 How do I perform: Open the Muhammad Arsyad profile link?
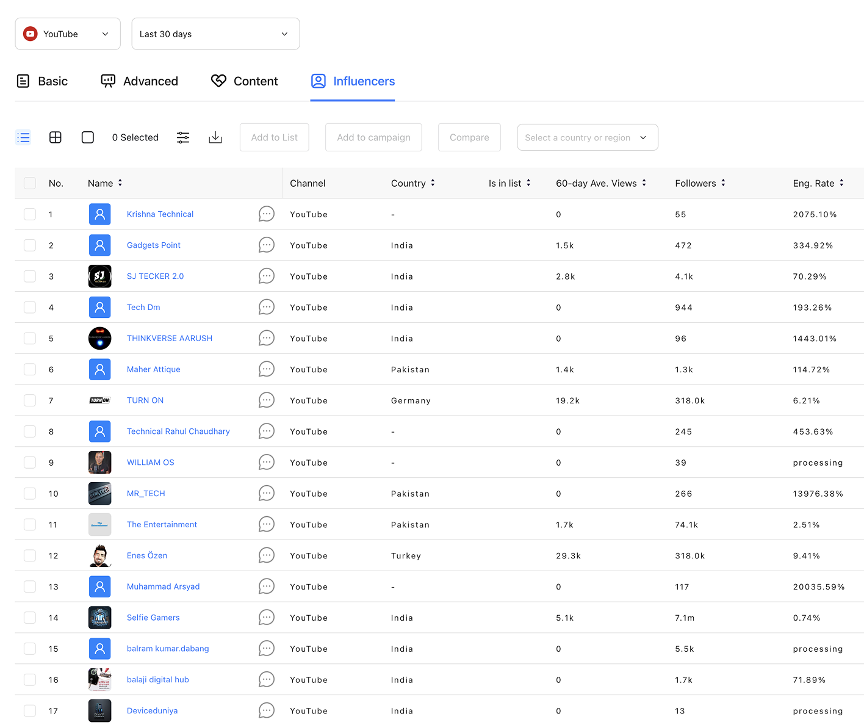coord(163,586)
